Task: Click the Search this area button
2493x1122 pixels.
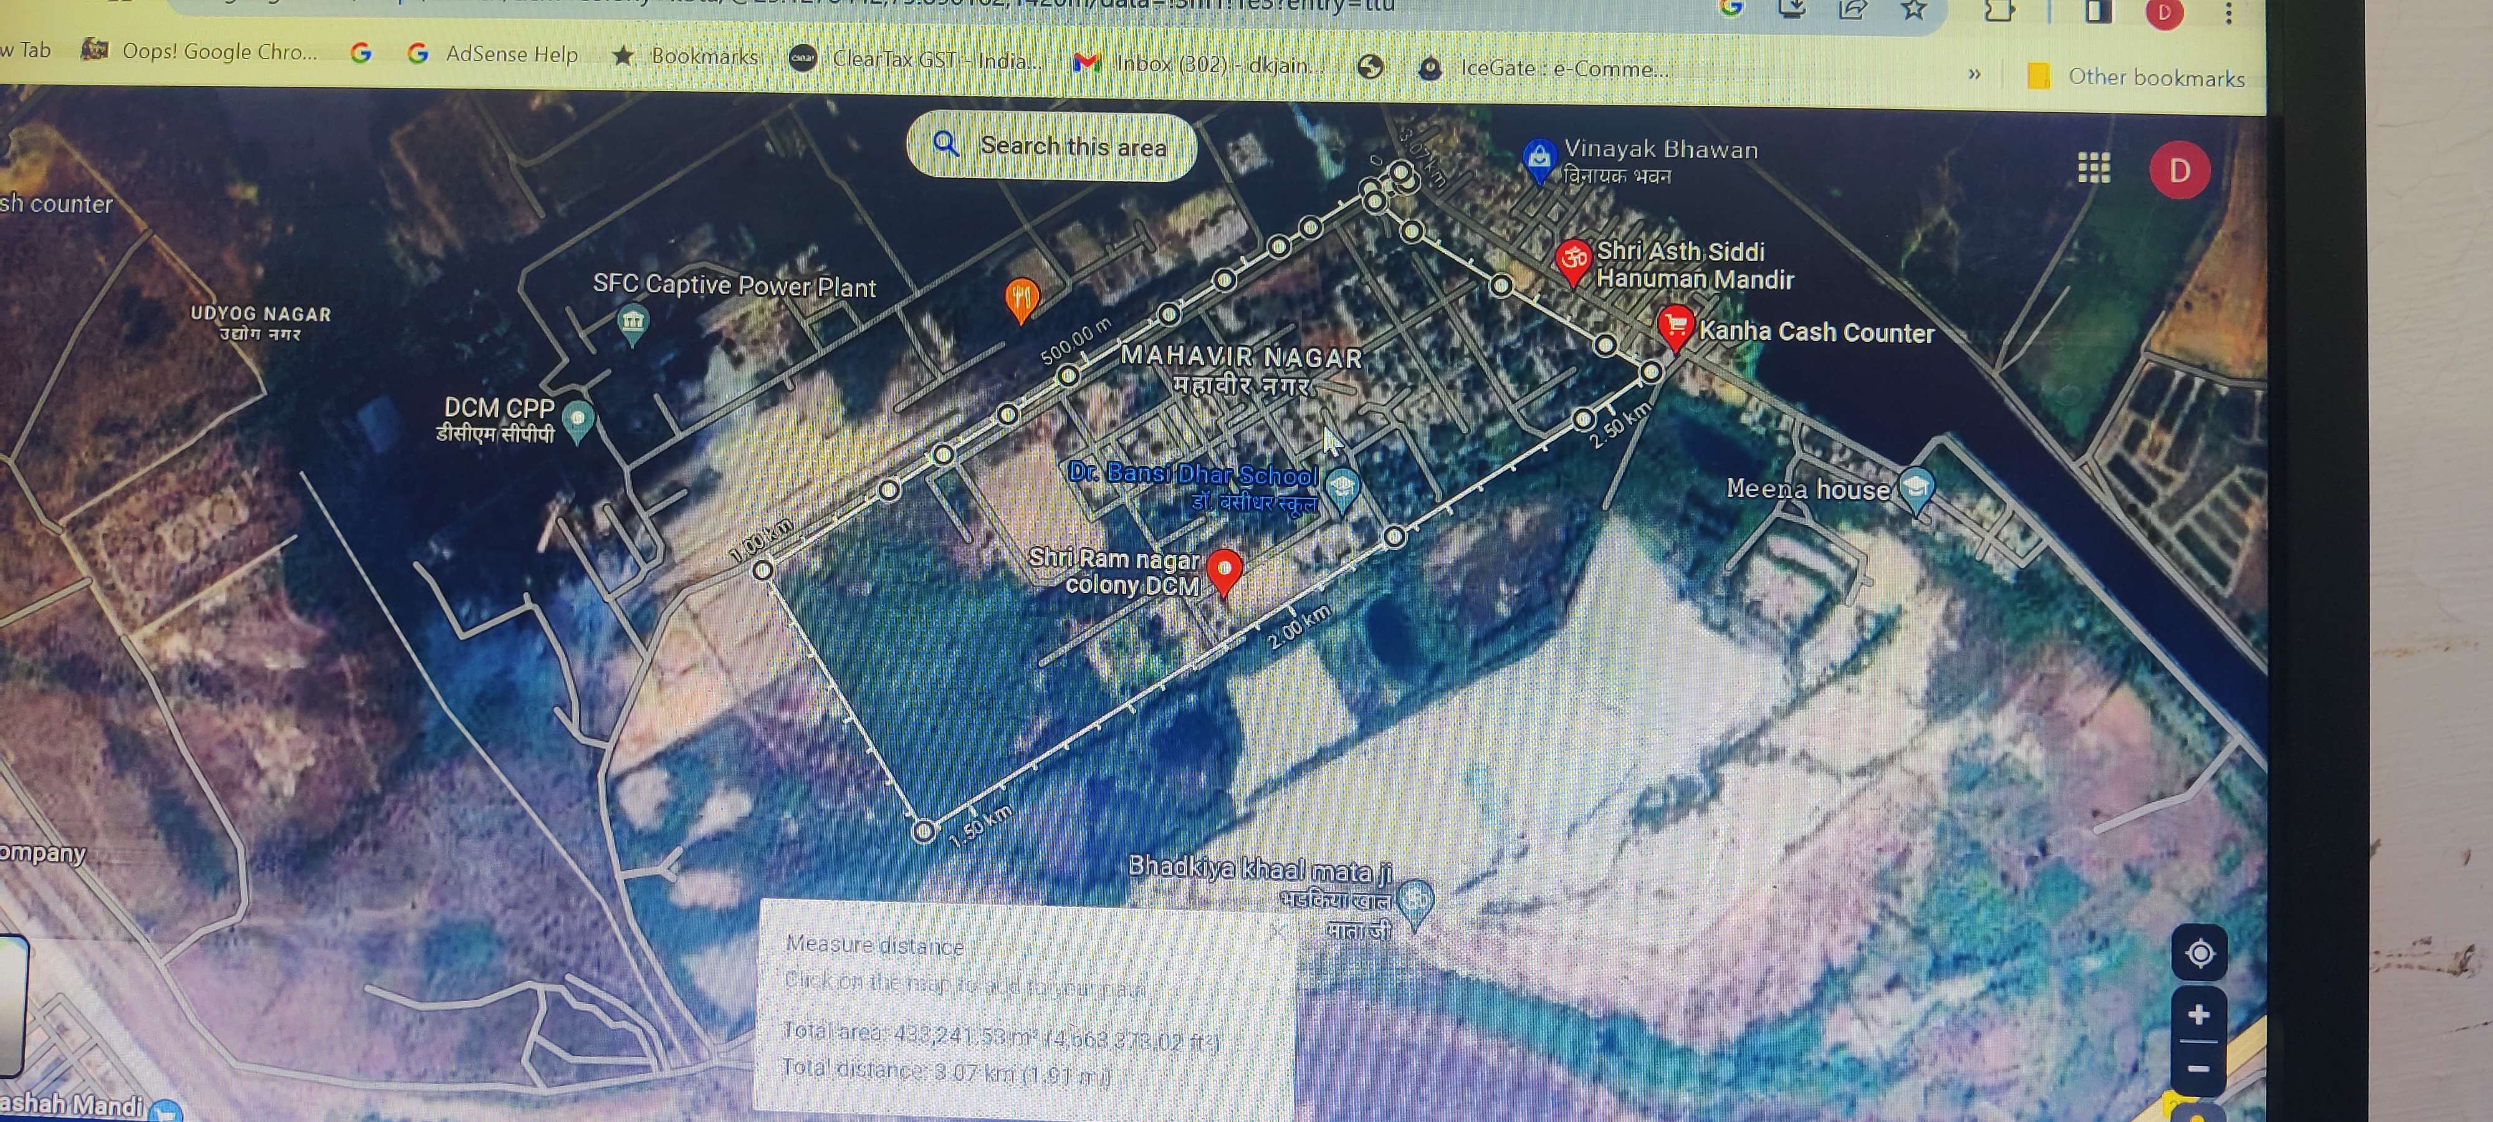Action: click(1052, 146)
